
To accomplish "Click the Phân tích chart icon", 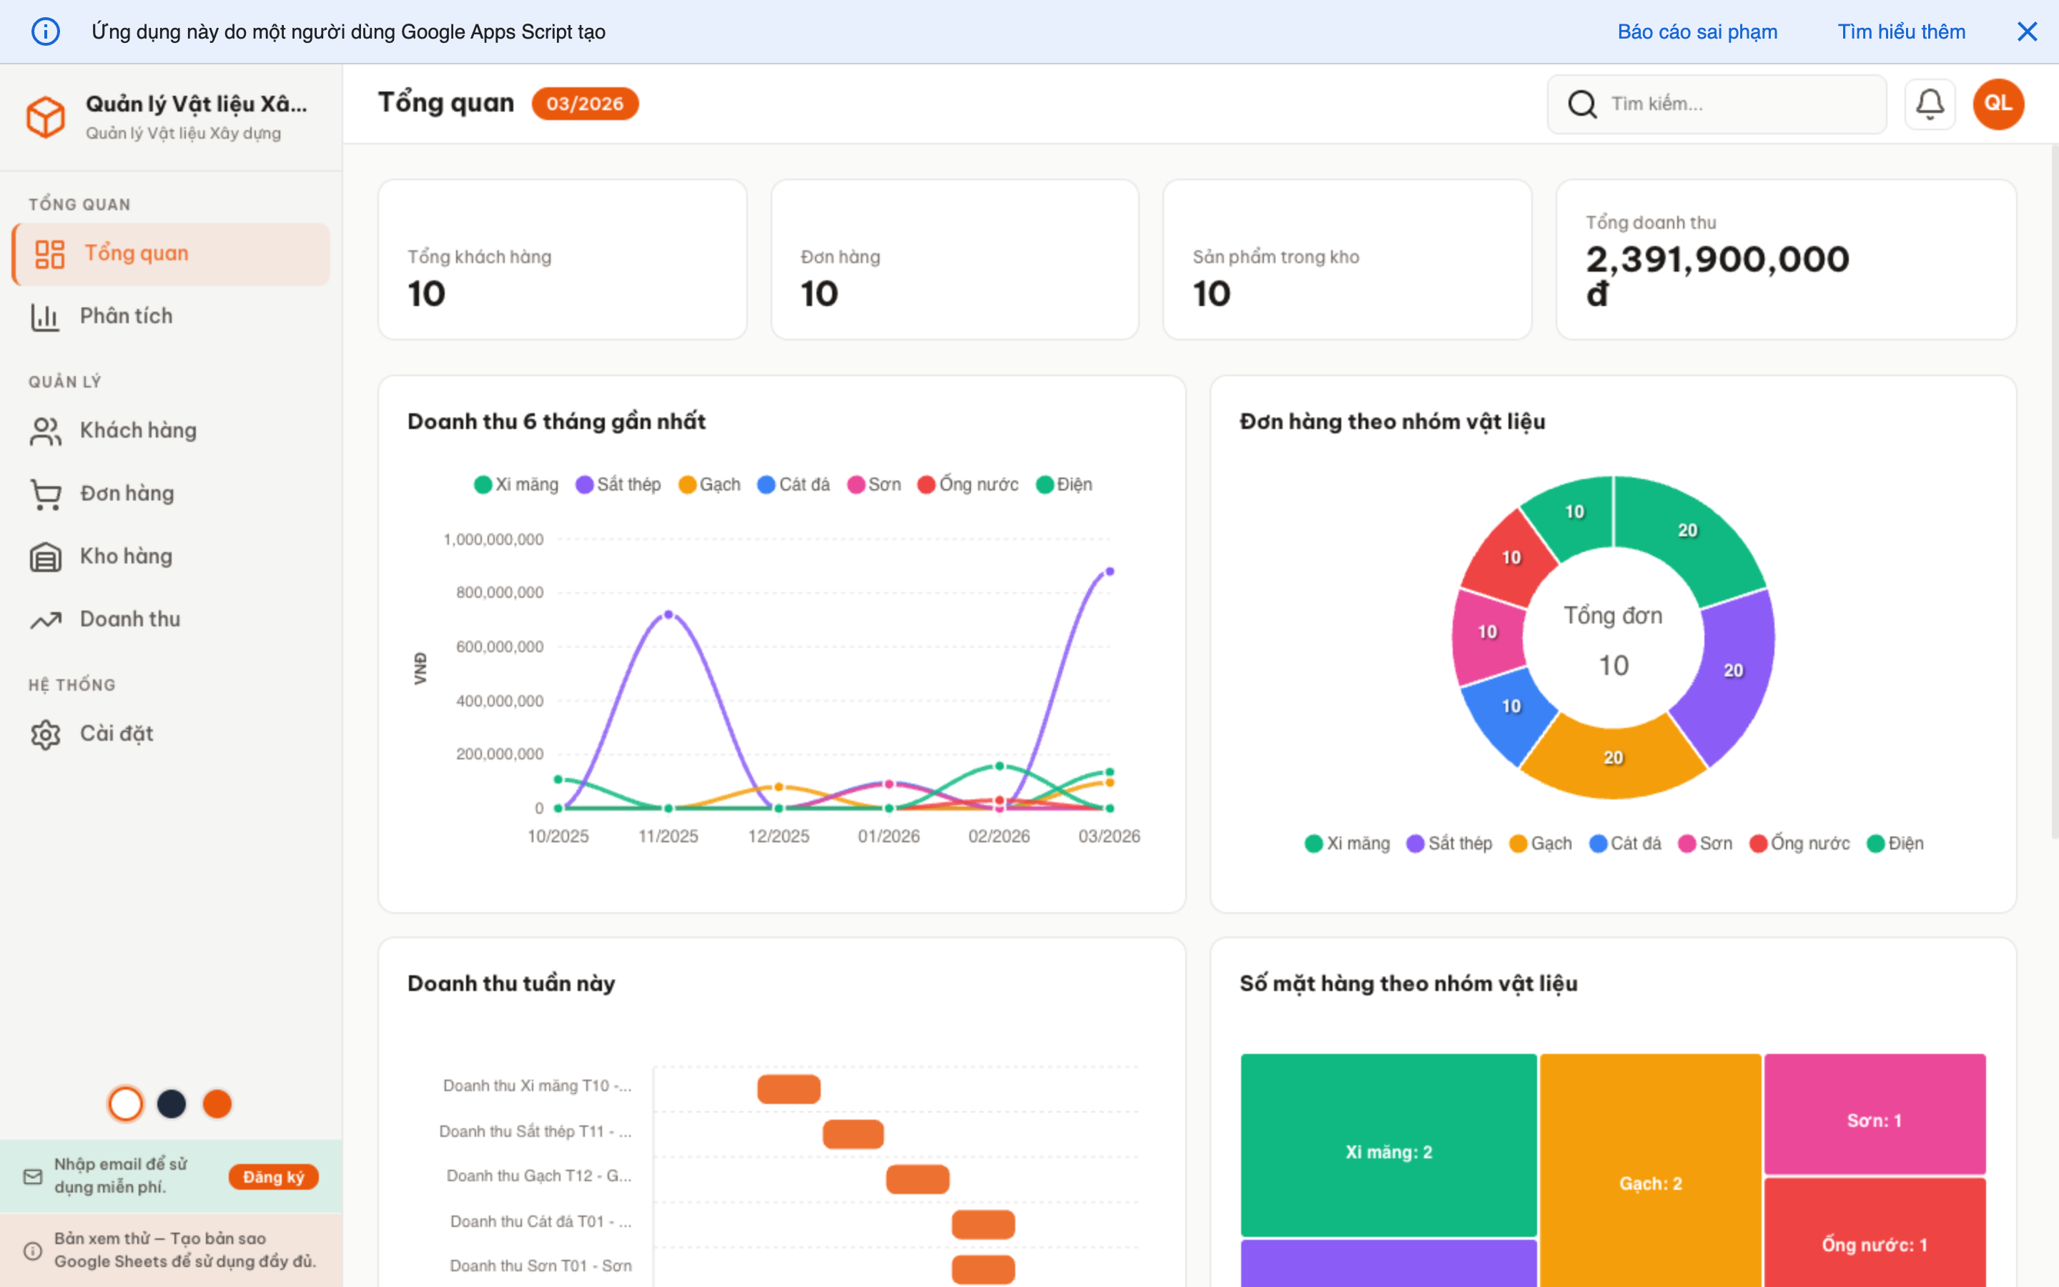I will tap(45, 317).
